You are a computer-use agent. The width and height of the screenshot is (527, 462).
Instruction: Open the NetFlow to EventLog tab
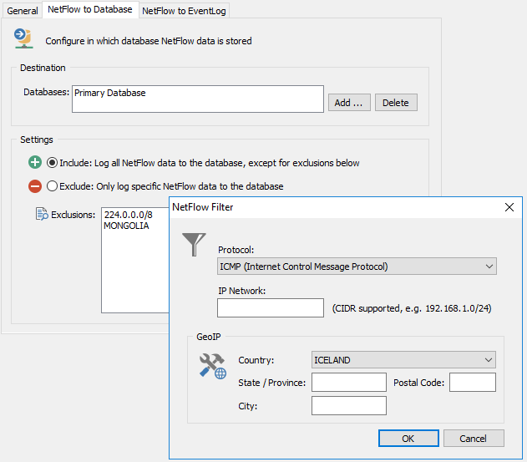pos(184,11)
